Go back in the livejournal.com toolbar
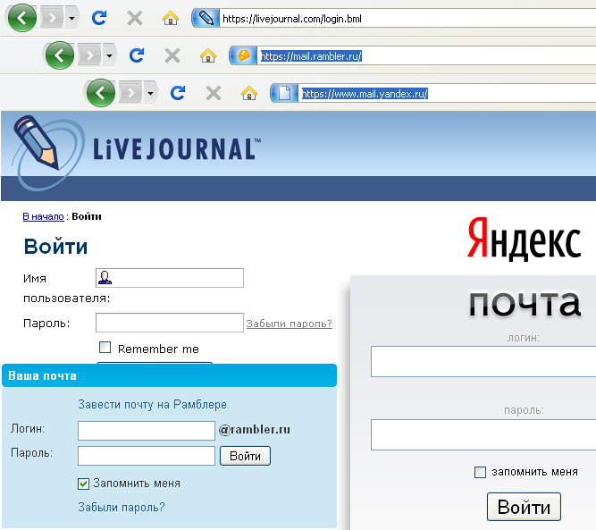 (22, 18)
